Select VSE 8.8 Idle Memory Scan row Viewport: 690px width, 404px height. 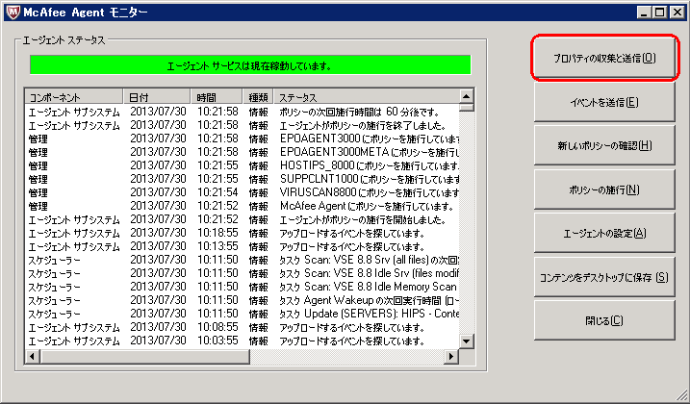pos(242,287)
